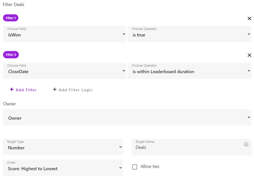The image size is (254, 178).
Task: Click into the Target Name Deals field
Action: point(191,147)
